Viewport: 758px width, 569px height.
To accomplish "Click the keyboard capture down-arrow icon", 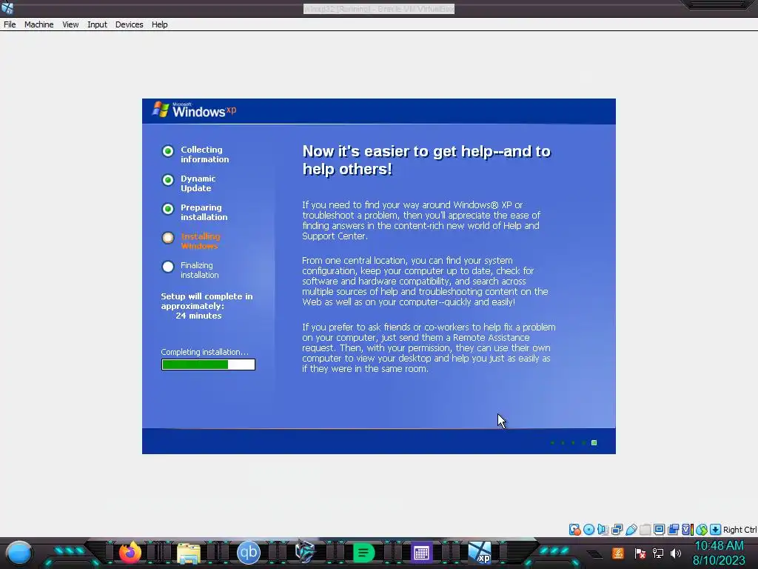I will (715, 529).
